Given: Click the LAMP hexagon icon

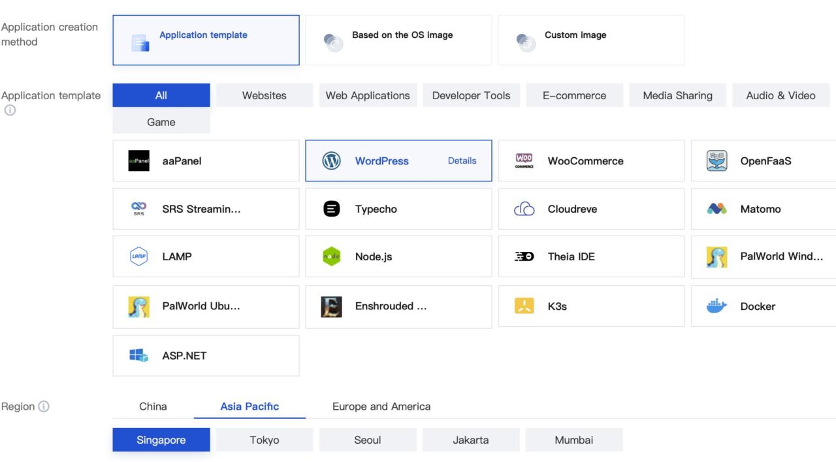Looking at the screenshot, I should [139, 256].
